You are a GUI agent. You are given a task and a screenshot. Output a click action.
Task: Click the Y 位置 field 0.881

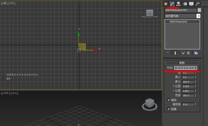188,91
